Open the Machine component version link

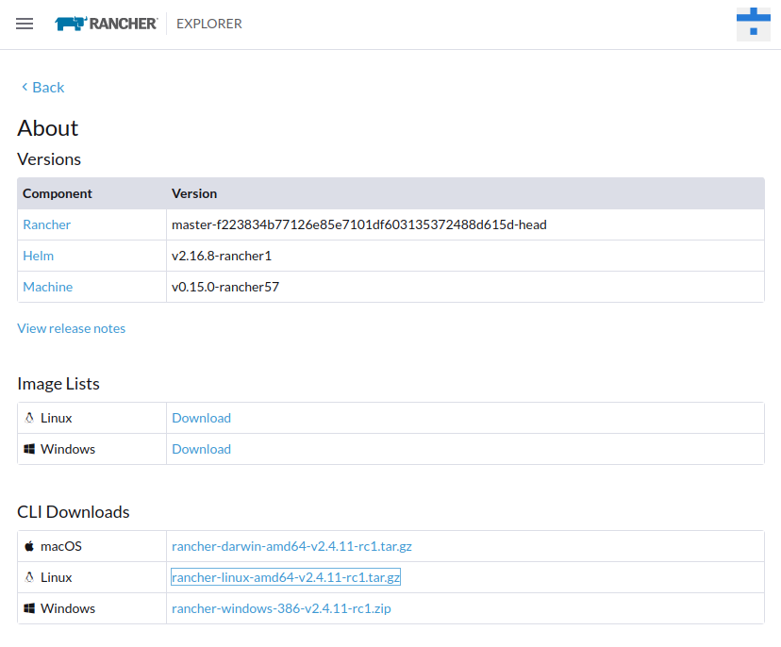pos(47,286)
